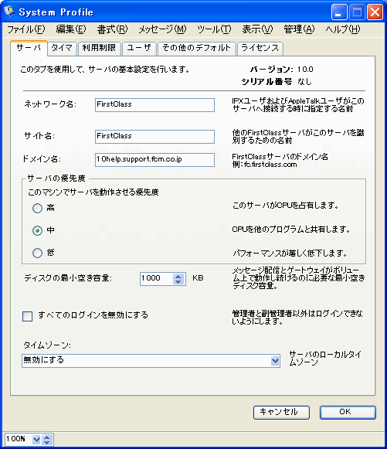
Task: Expand the タイムゾーン dropdown
Action: tap(275, 361)
